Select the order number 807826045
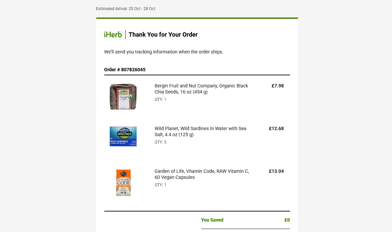The height and width of the screenshot is (232, 392). (x=133, y=70)
